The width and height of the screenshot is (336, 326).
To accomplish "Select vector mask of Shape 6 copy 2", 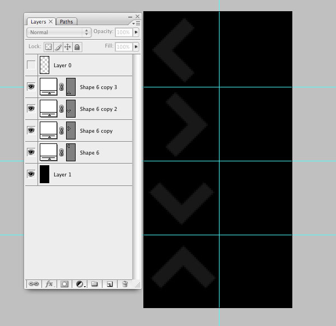I will click(x=71, y=109).
